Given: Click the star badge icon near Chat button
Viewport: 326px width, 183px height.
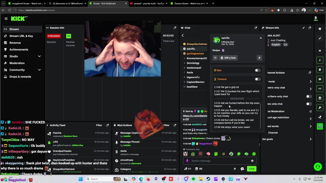Looking at the screenshot, I should [x=242, y=169].
